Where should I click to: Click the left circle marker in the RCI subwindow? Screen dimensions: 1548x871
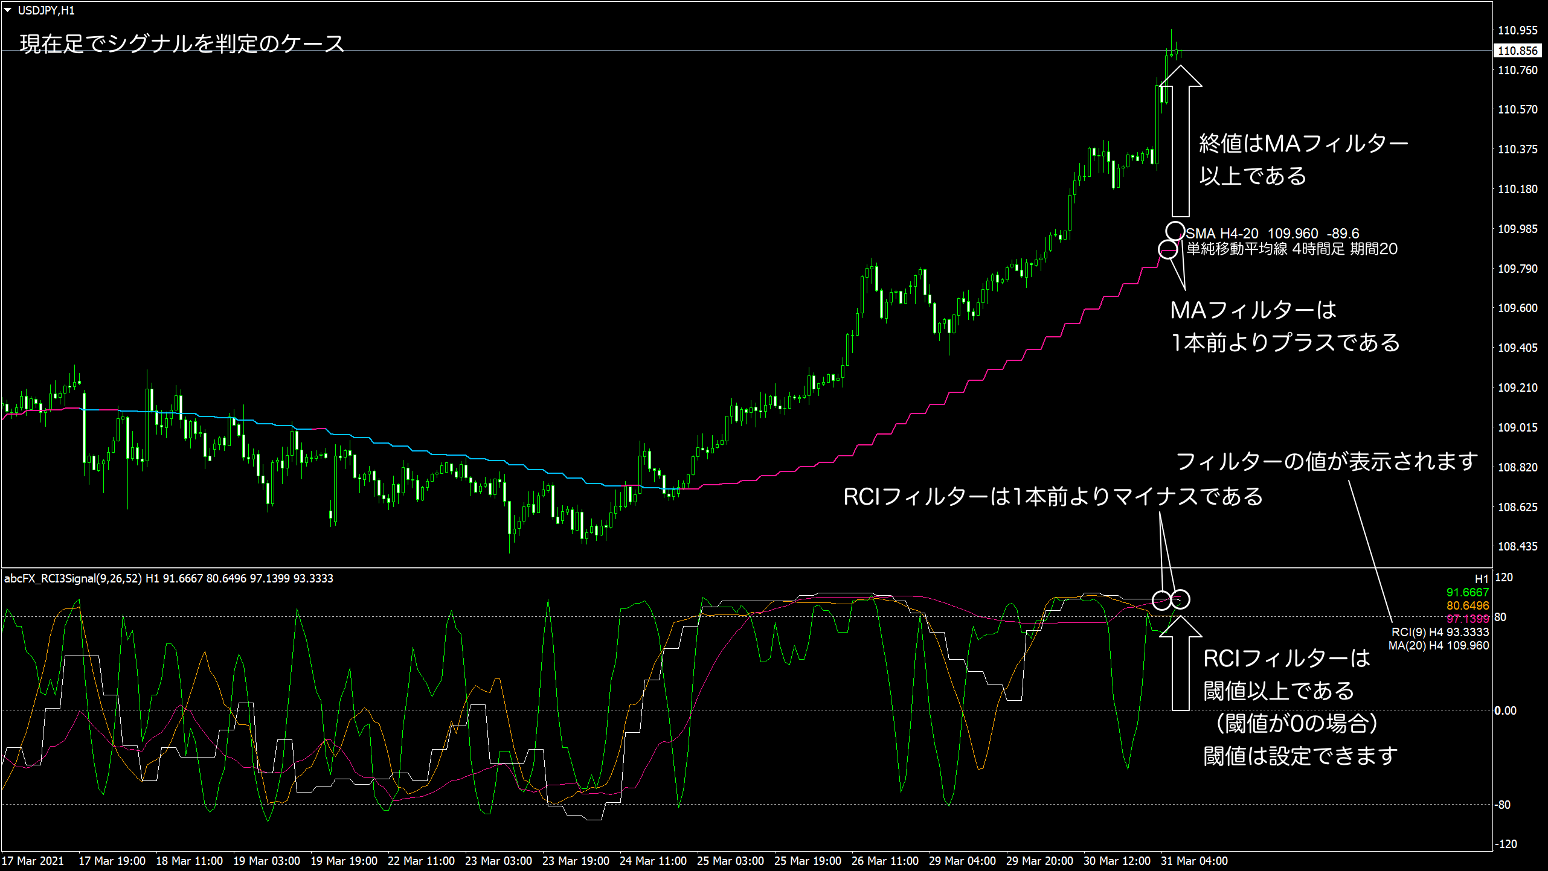[1161, 600]
